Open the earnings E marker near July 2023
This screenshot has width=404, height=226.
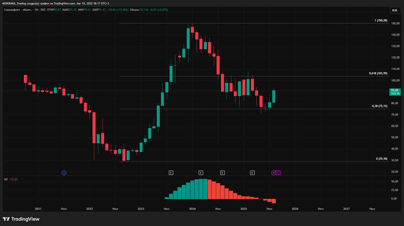(x=171, y=173)
